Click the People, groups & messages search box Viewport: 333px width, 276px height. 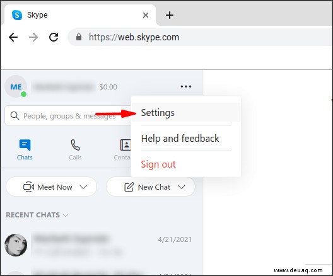68,115
